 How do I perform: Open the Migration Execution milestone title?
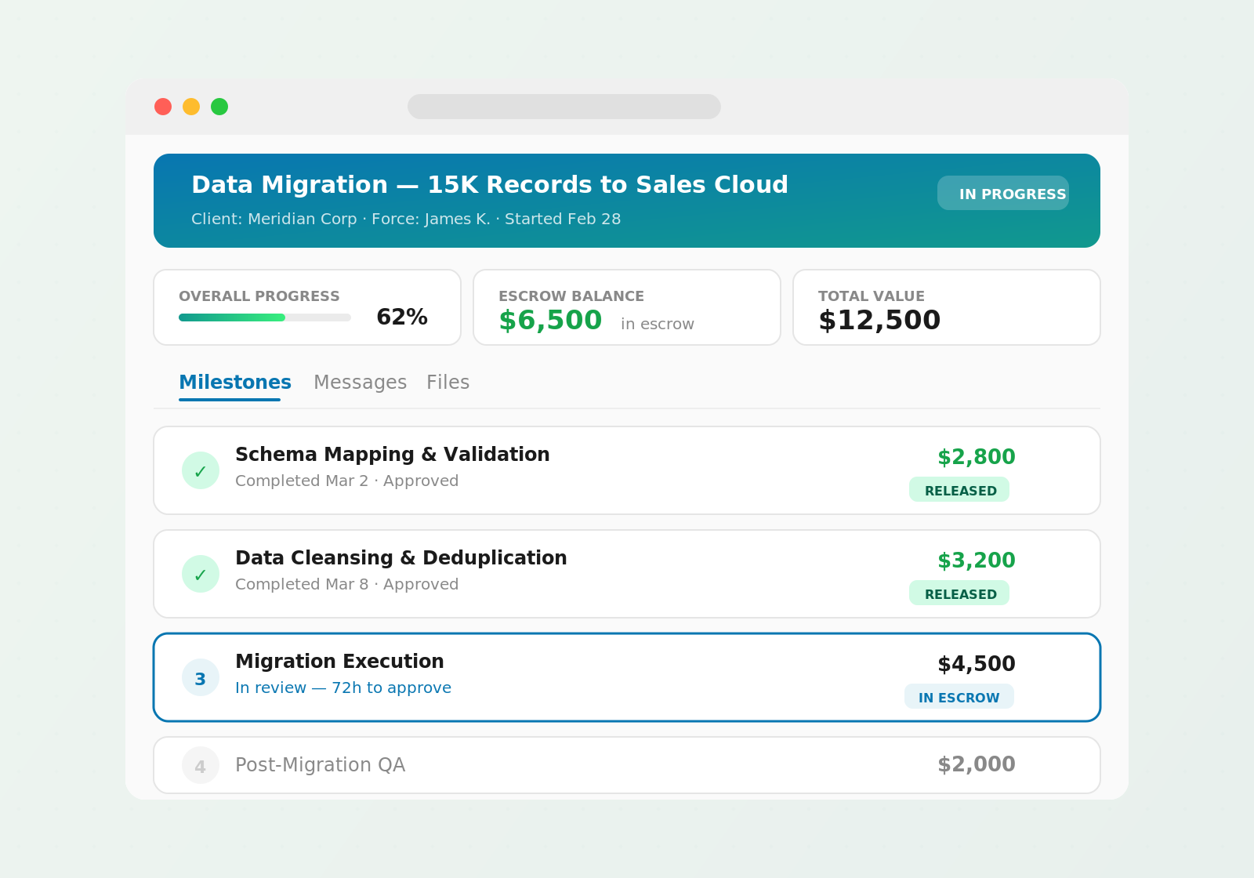click(339, 662)
